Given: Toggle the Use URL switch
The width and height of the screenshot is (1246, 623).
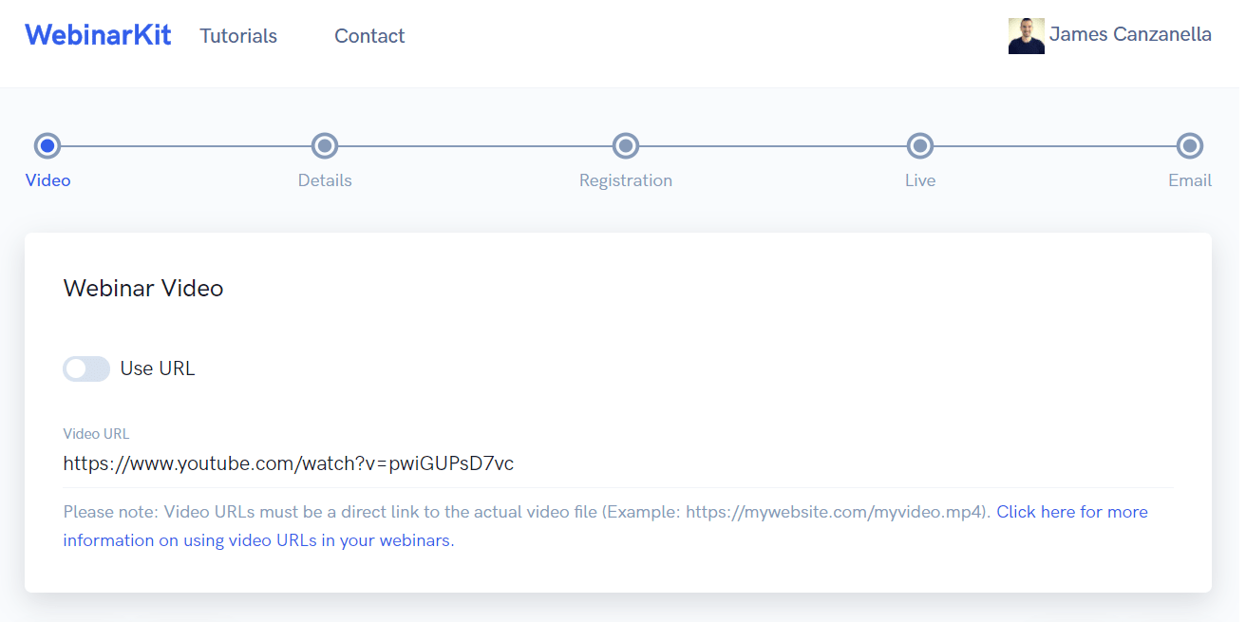Looking at the screenshot, I should [86, 368].
